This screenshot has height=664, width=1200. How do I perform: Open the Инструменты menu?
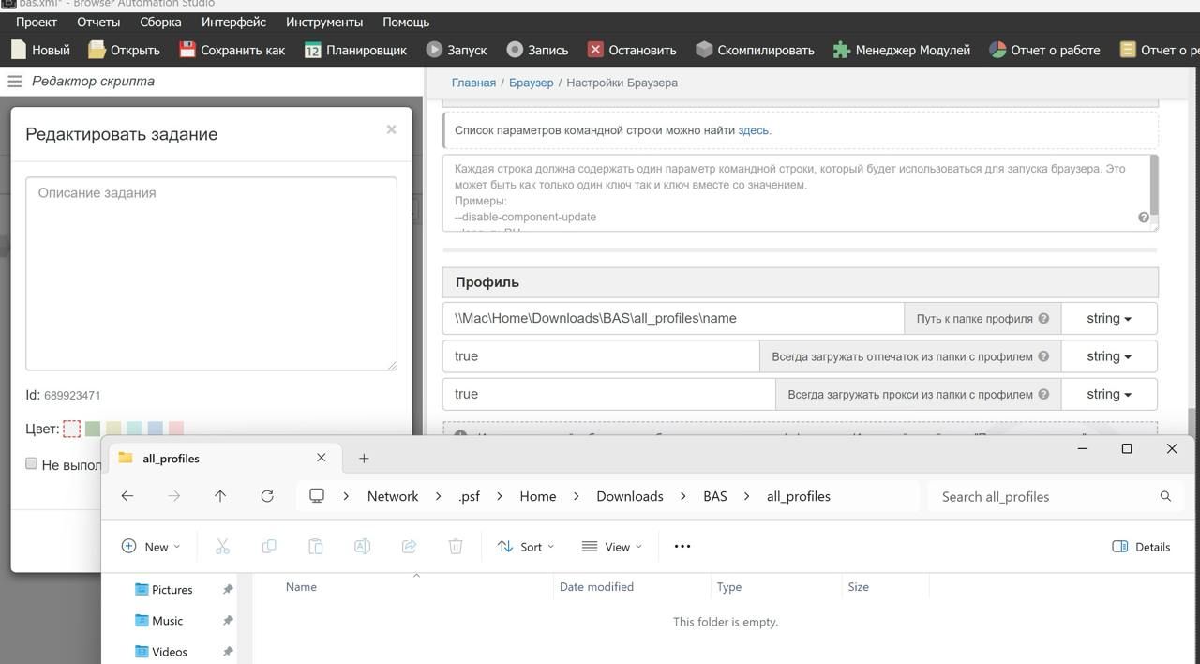(323, 22)
